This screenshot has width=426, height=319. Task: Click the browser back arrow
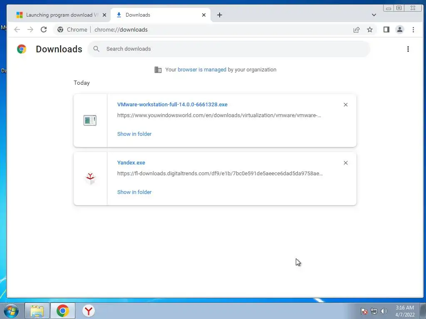click(17, 29)
